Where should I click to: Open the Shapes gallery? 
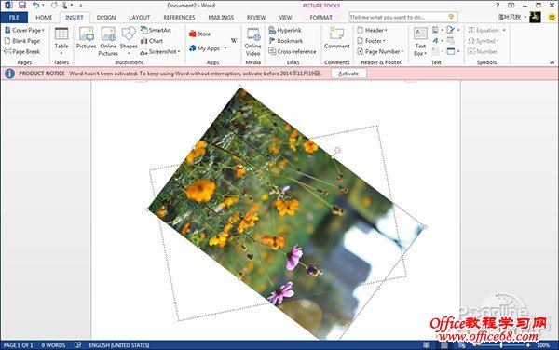pyautogui.click(x=129, y=41)
